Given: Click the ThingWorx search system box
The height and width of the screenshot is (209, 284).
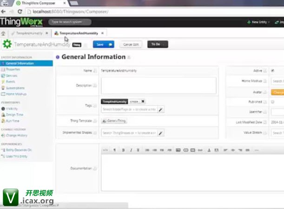Looking at the screenshot, I should pyautogui.click(x=70, y=22).
